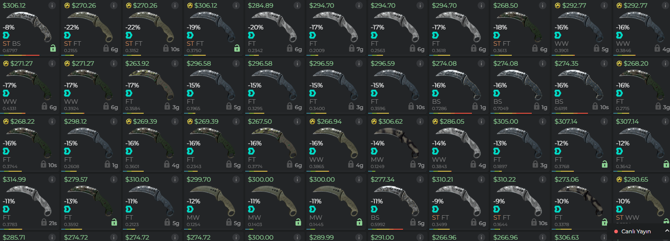Click gold coin icon beside $286.05 price

pos(435,121)
